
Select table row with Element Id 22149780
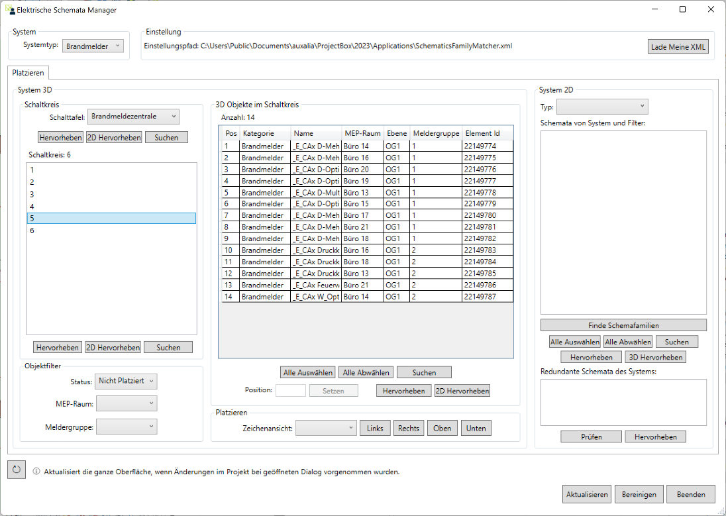click(x=367, y=215)
